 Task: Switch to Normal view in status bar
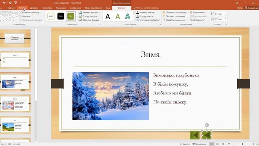(211, 144)
